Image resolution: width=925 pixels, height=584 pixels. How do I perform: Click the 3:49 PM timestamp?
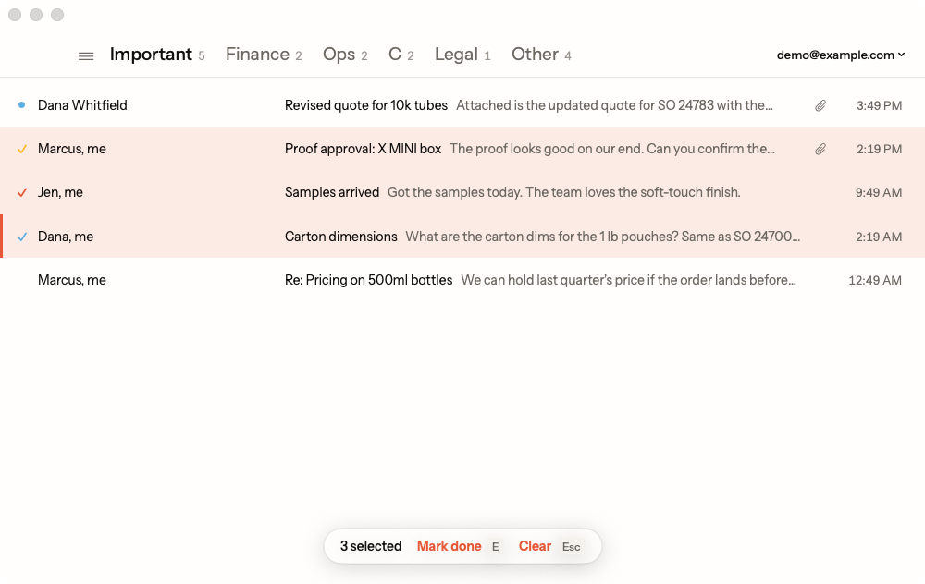tap(879, 105)
